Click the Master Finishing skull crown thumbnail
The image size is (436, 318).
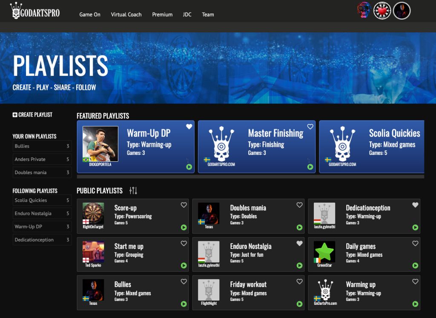click(221, 144)
